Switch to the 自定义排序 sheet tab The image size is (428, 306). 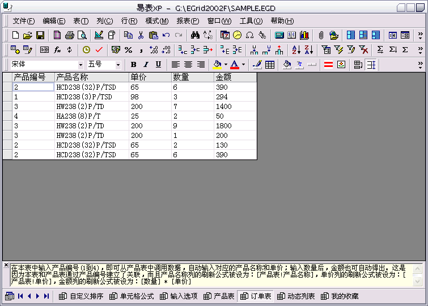coord(81,296)
